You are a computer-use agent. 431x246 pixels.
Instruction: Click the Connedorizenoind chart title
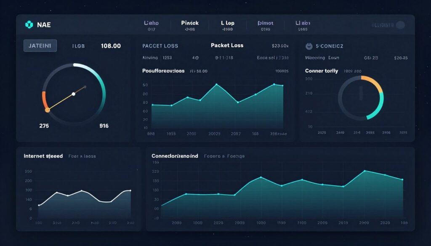click(x=175, y=156)
